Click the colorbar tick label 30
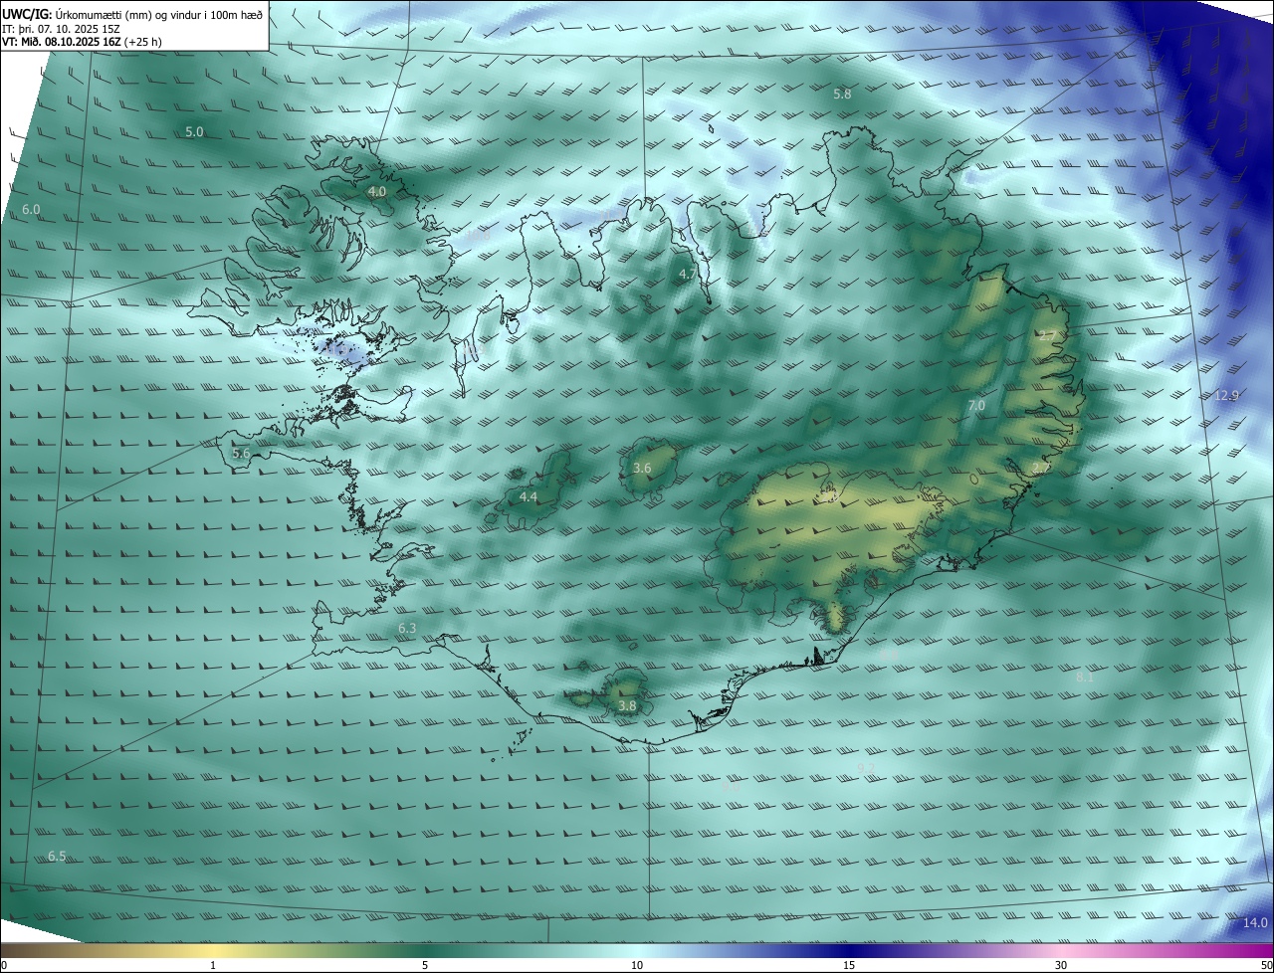This screenshot has width=1274, height=973. tap(1061, 965)
